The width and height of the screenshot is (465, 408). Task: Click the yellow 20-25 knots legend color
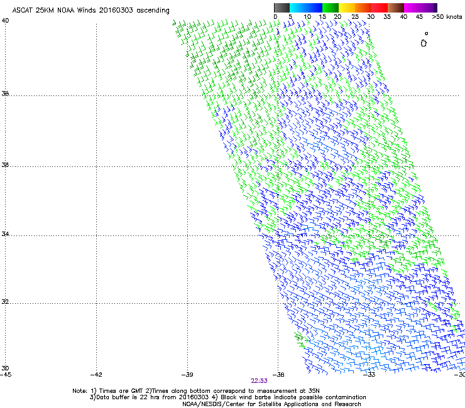coord(347,8)
